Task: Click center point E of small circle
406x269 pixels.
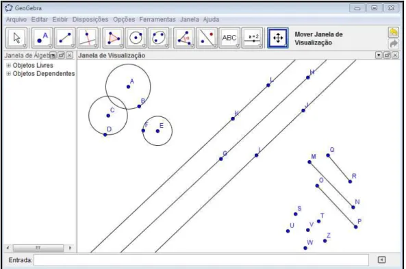Action: 157,131
